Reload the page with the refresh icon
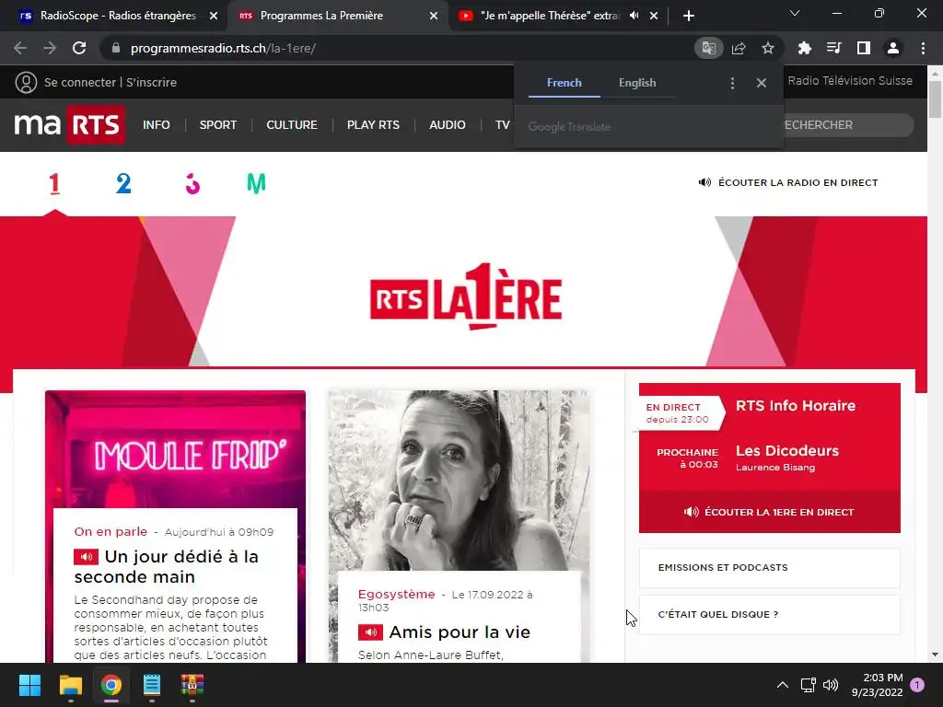The height and width of the screenshot is (707, 943). (x=79, y=48)
